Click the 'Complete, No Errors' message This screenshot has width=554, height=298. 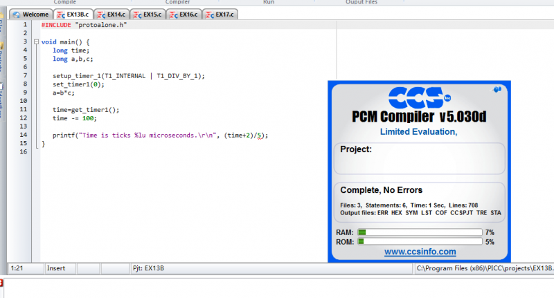click(382, 190)
